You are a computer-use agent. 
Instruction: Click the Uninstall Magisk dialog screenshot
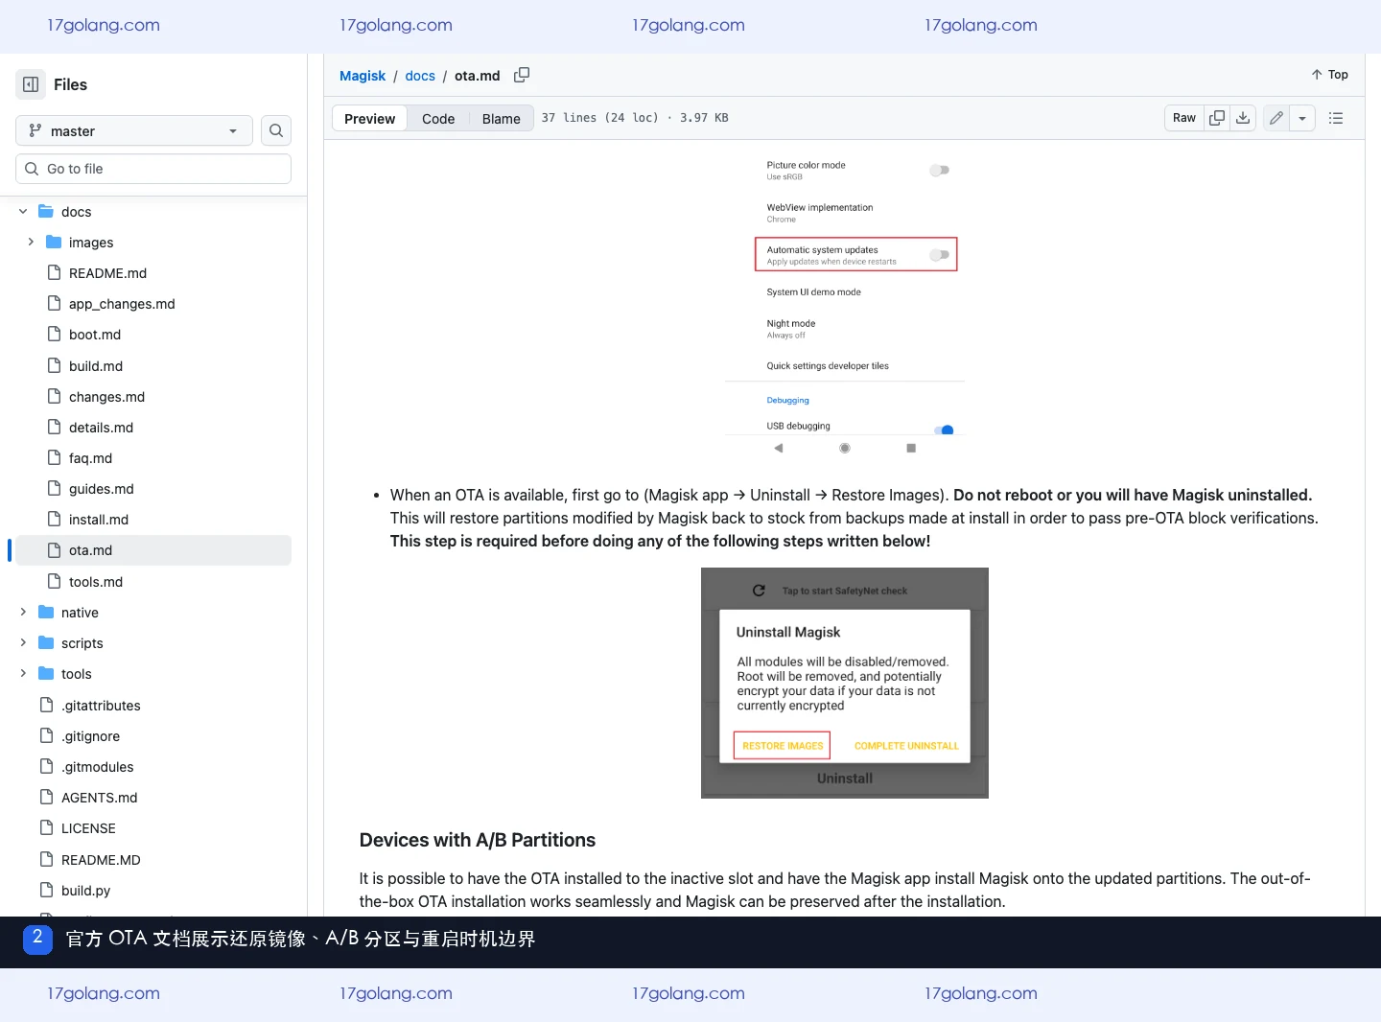click(845, 683)
